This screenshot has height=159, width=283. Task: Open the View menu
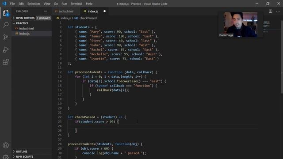coord(47,4)
